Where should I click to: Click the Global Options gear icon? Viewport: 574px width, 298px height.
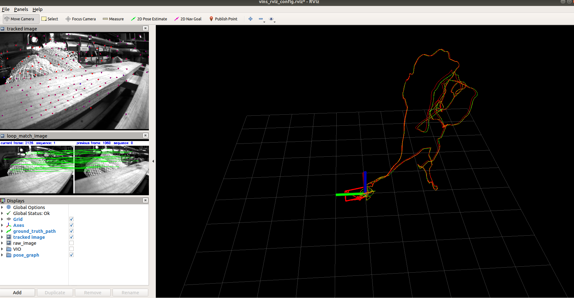[x=9, y=207]
